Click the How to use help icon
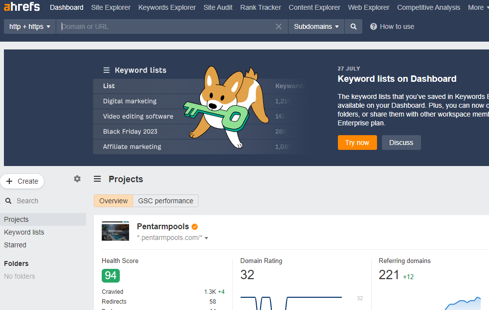 click(373, 26)
